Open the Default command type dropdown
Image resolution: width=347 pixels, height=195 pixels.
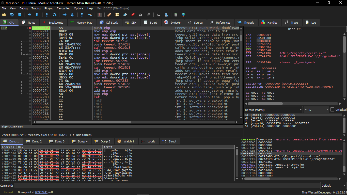point(333,186)
